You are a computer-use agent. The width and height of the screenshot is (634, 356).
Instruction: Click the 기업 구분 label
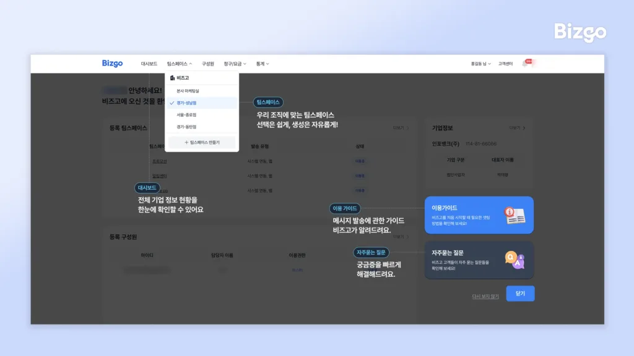(455, 160)
